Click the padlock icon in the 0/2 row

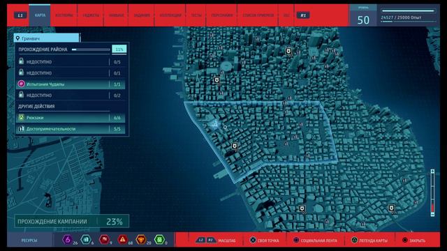(21, 95)
